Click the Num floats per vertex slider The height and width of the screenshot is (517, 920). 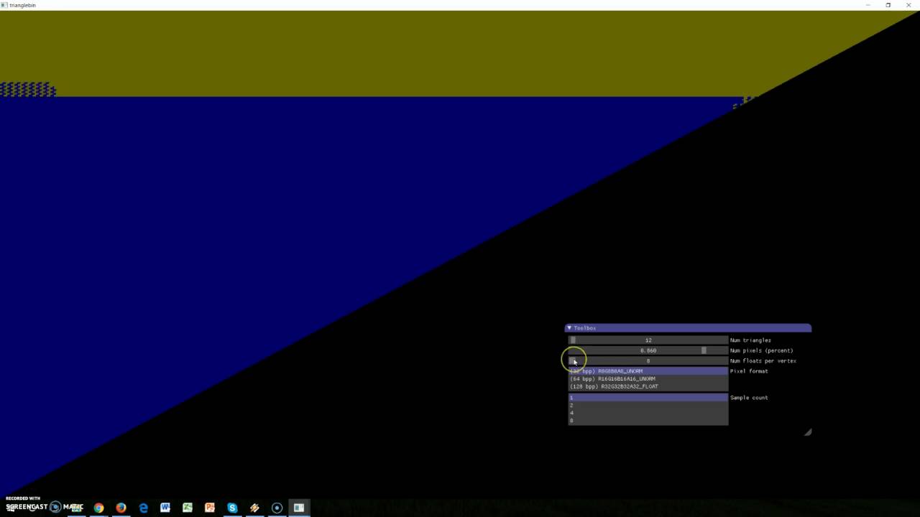point(648,361)
